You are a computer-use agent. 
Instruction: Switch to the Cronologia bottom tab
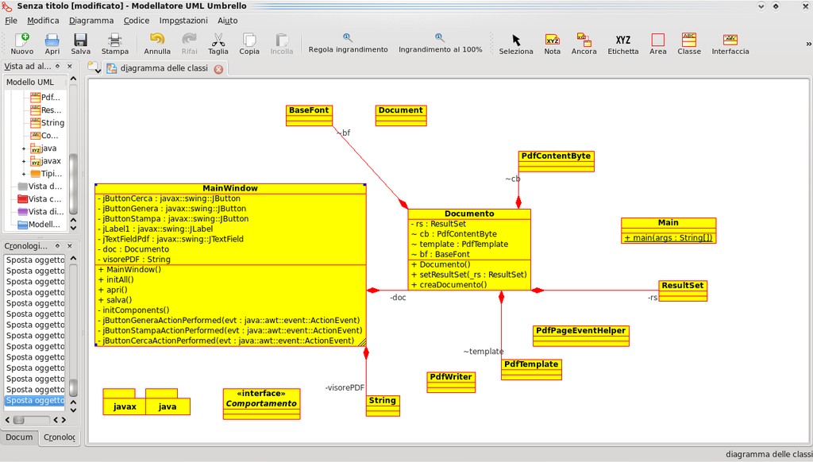point(60,437)
